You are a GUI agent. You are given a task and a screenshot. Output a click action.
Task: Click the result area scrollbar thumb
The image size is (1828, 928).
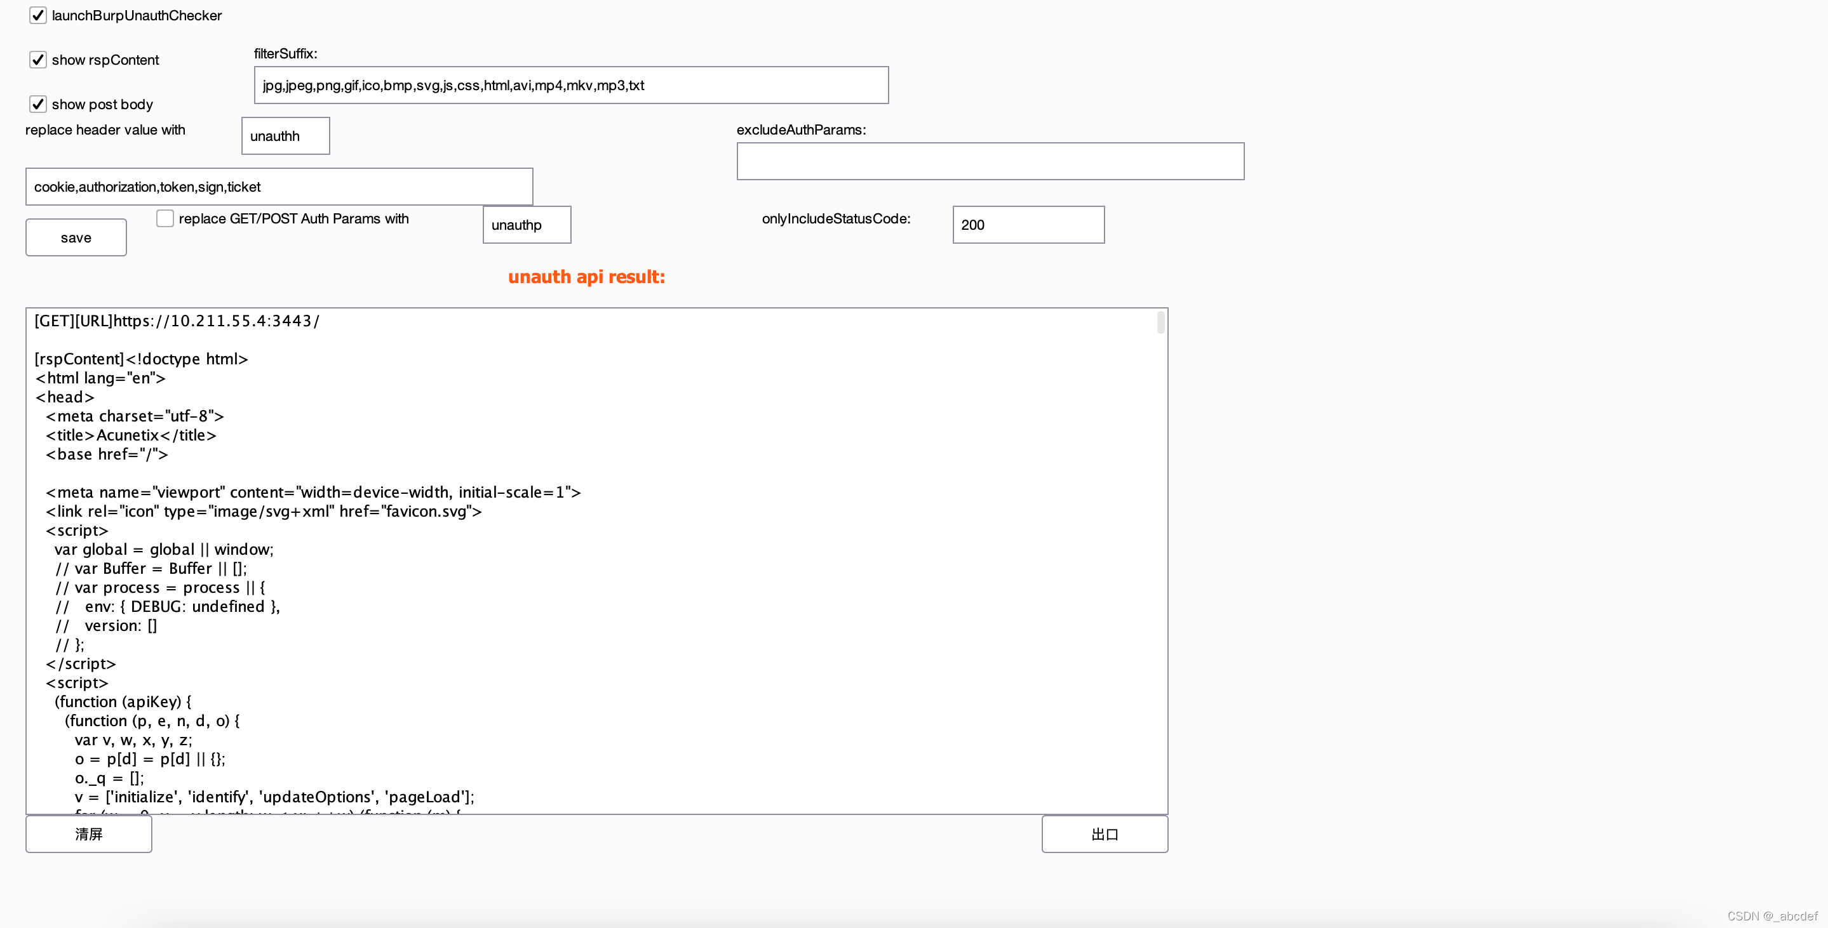click(x=1160, y=322)
